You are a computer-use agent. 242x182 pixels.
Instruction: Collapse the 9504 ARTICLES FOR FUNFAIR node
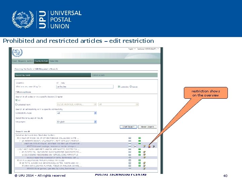pos(23,166)
